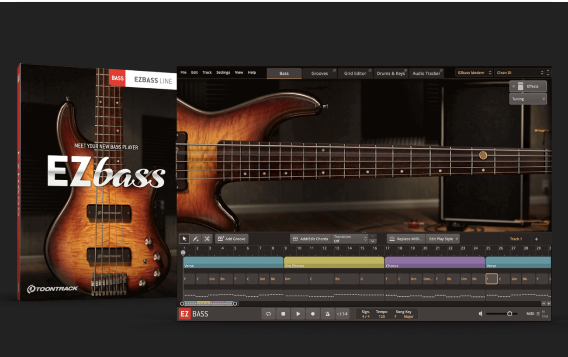Select the first Verse song block

click(233, 262)
